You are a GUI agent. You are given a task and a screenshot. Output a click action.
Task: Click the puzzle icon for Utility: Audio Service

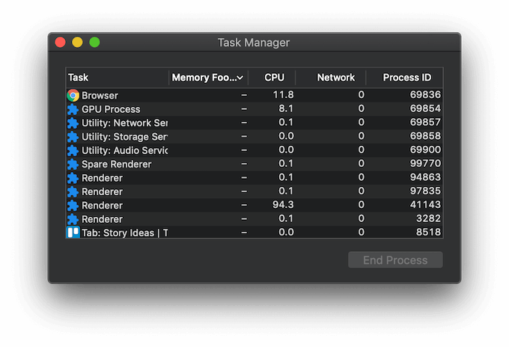[73, 150]
